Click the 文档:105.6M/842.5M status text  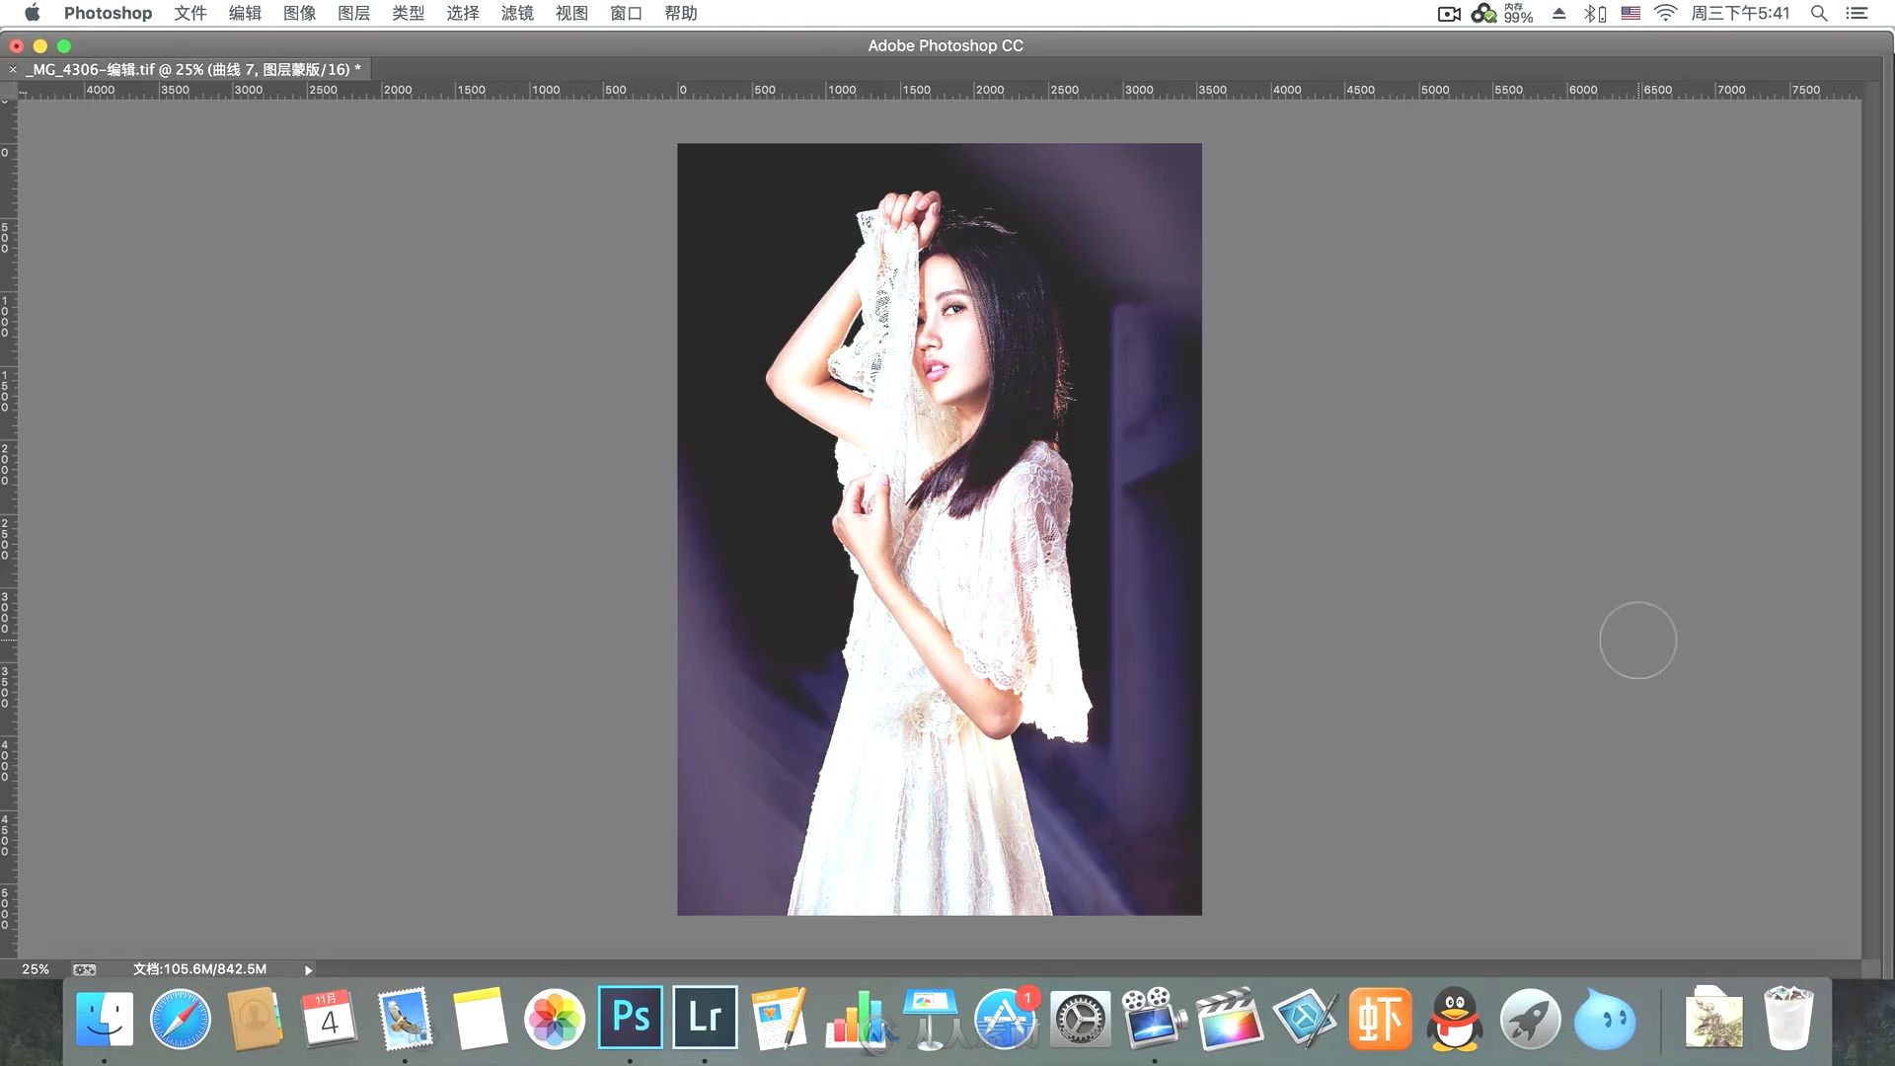coord(199,969)
